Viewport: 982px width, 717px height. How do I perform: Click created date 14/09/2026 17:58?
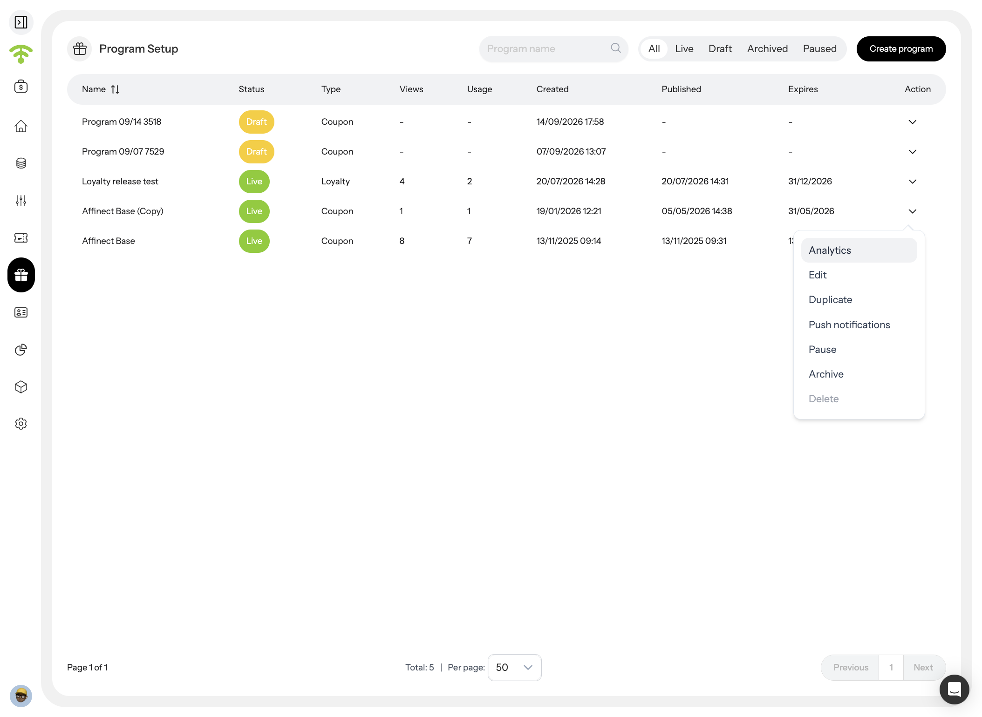pos(570,122)
